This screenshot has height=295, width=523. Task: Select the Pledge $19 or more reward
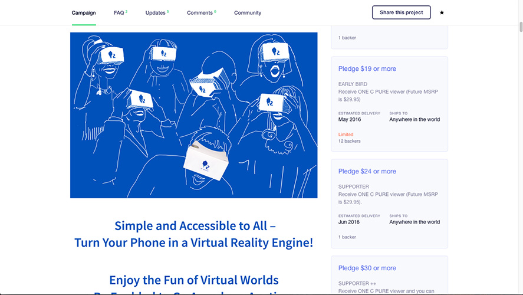(x=367, y=69)
